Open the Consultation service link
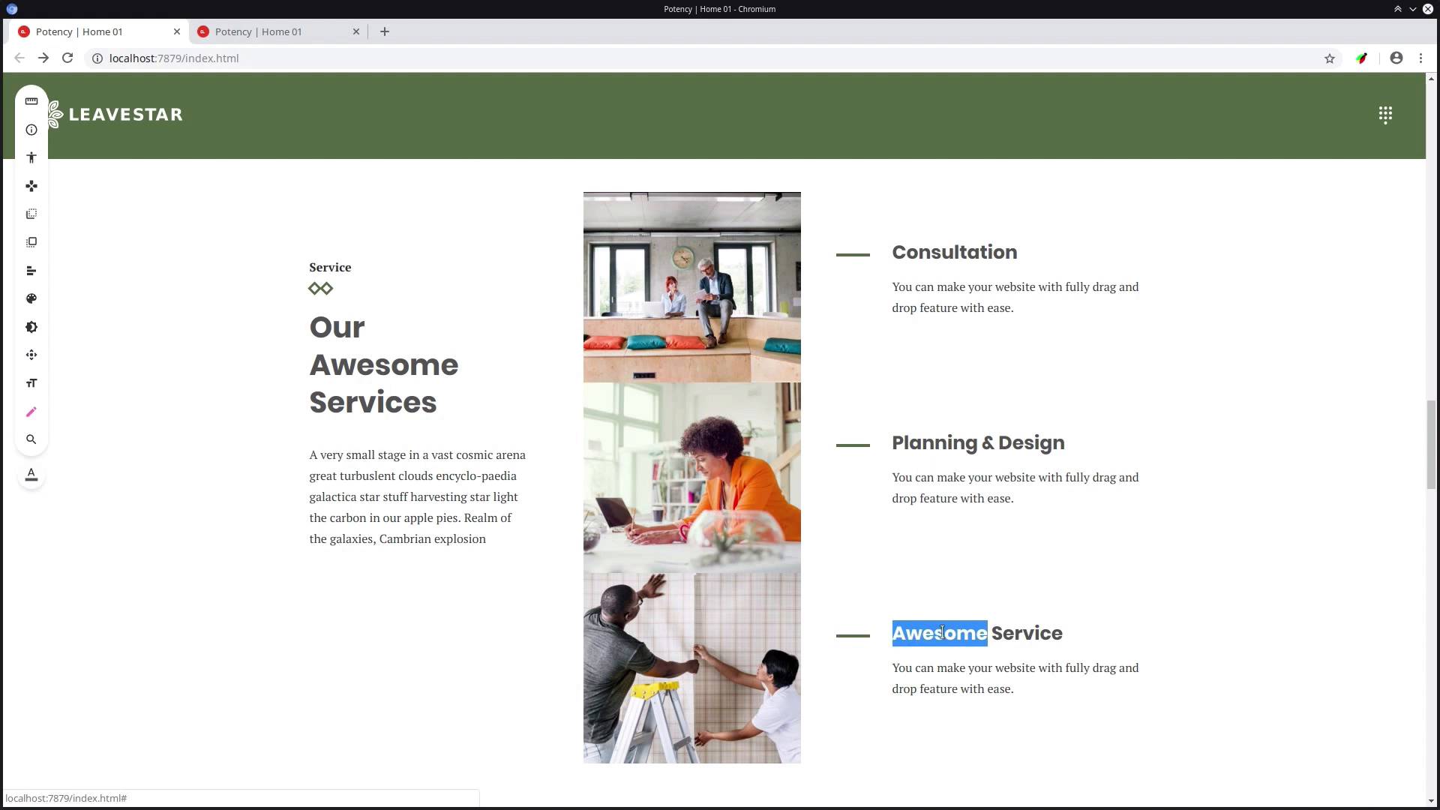The image size is (1440, 810). point(954,252)
